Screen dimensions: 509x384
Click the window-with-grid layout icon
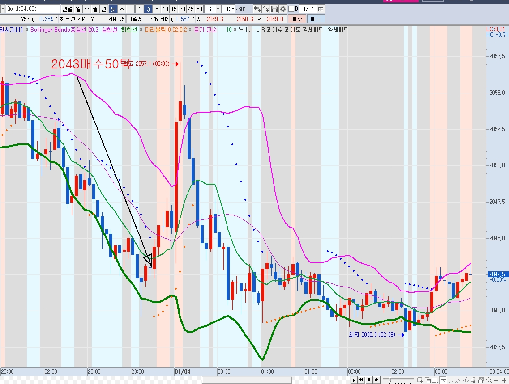pyautogui.click(x=420, y=380)
